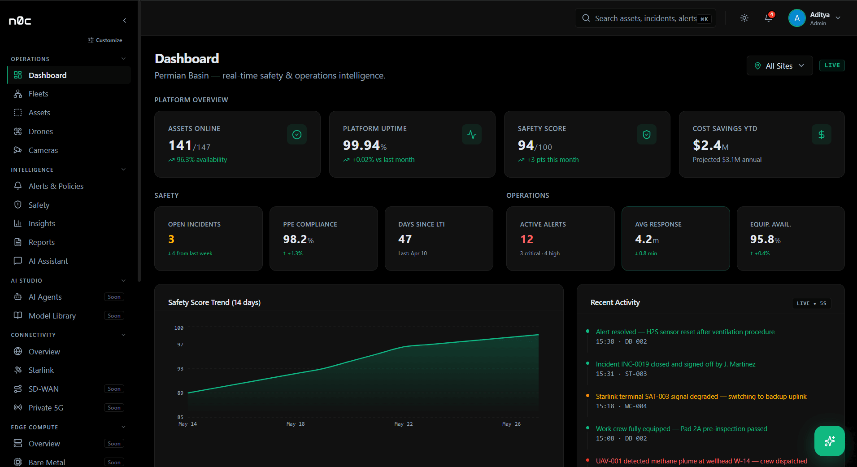Click the AI Agents robot icon
This screenshot has height=467, width=857.
[18, 297]
